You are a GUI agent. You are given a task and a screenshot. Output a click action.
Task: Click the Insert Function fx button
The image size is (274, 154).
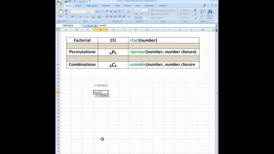coord(95,26)
